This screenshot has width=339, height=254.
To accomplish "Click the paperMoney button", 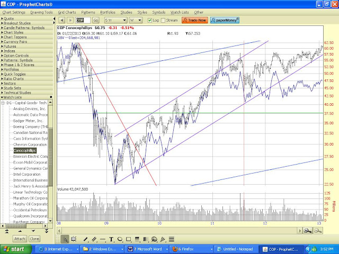I will pos(225,20).
